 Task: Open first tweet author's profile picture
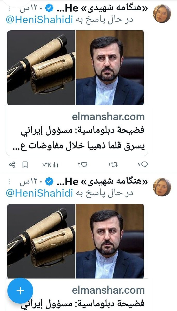(162, 13)
